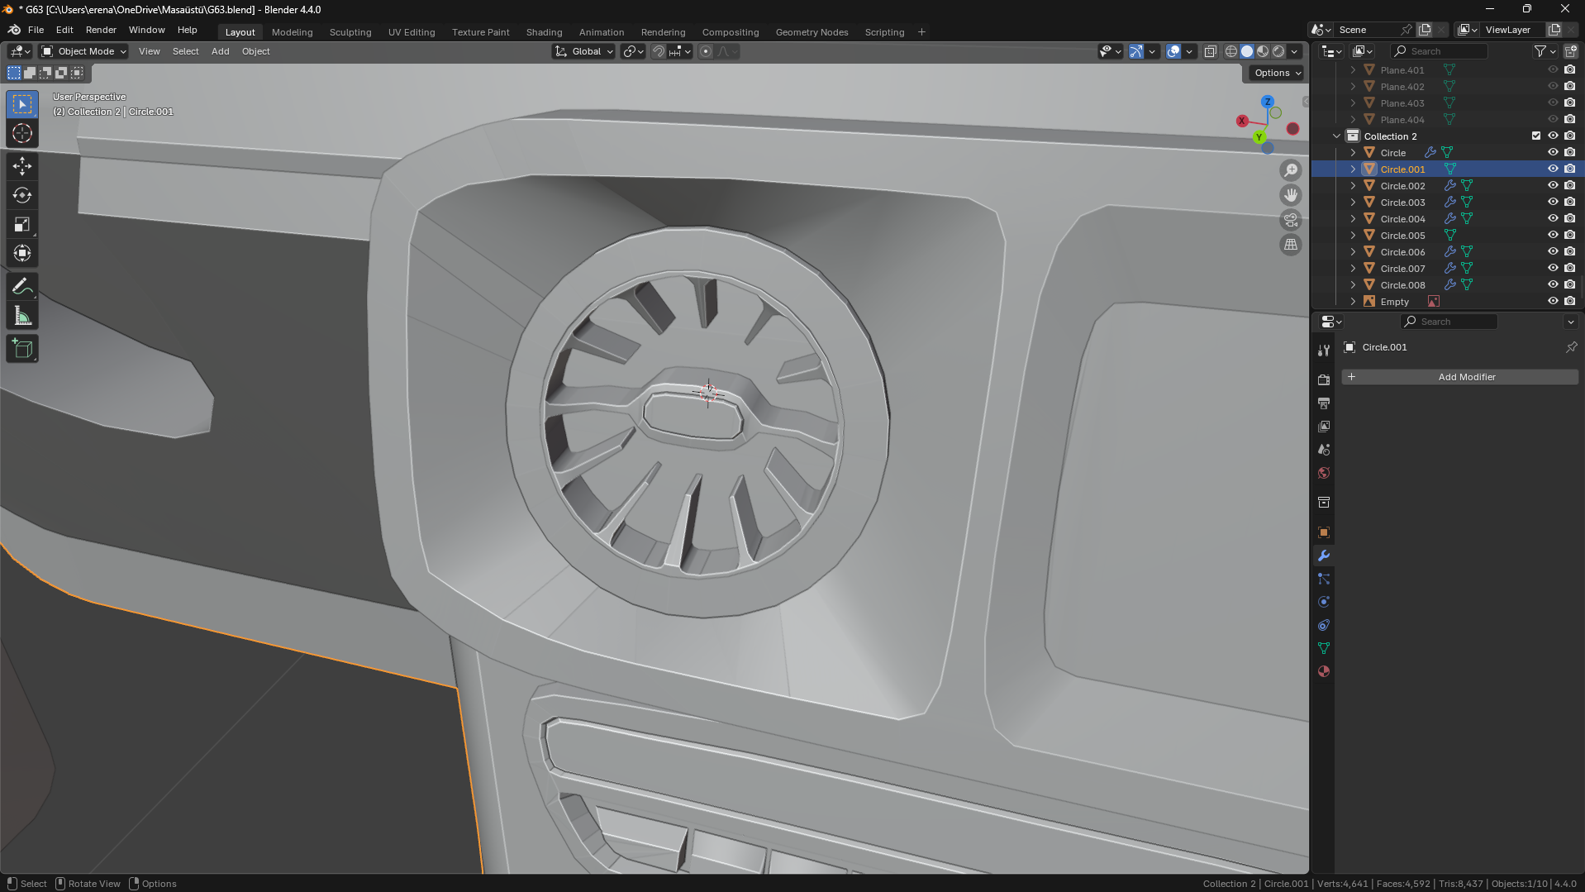The image size is (1585, 892).
Task: Open Global transform orientation dropdown
Action: [584, 51]
